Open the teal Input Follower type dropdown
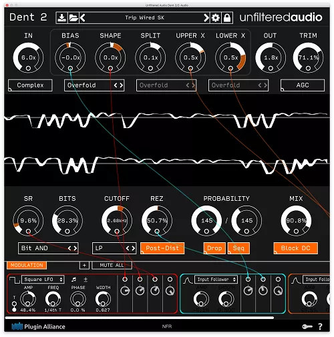This screenshot has width=334, height=337. point(216,280)
